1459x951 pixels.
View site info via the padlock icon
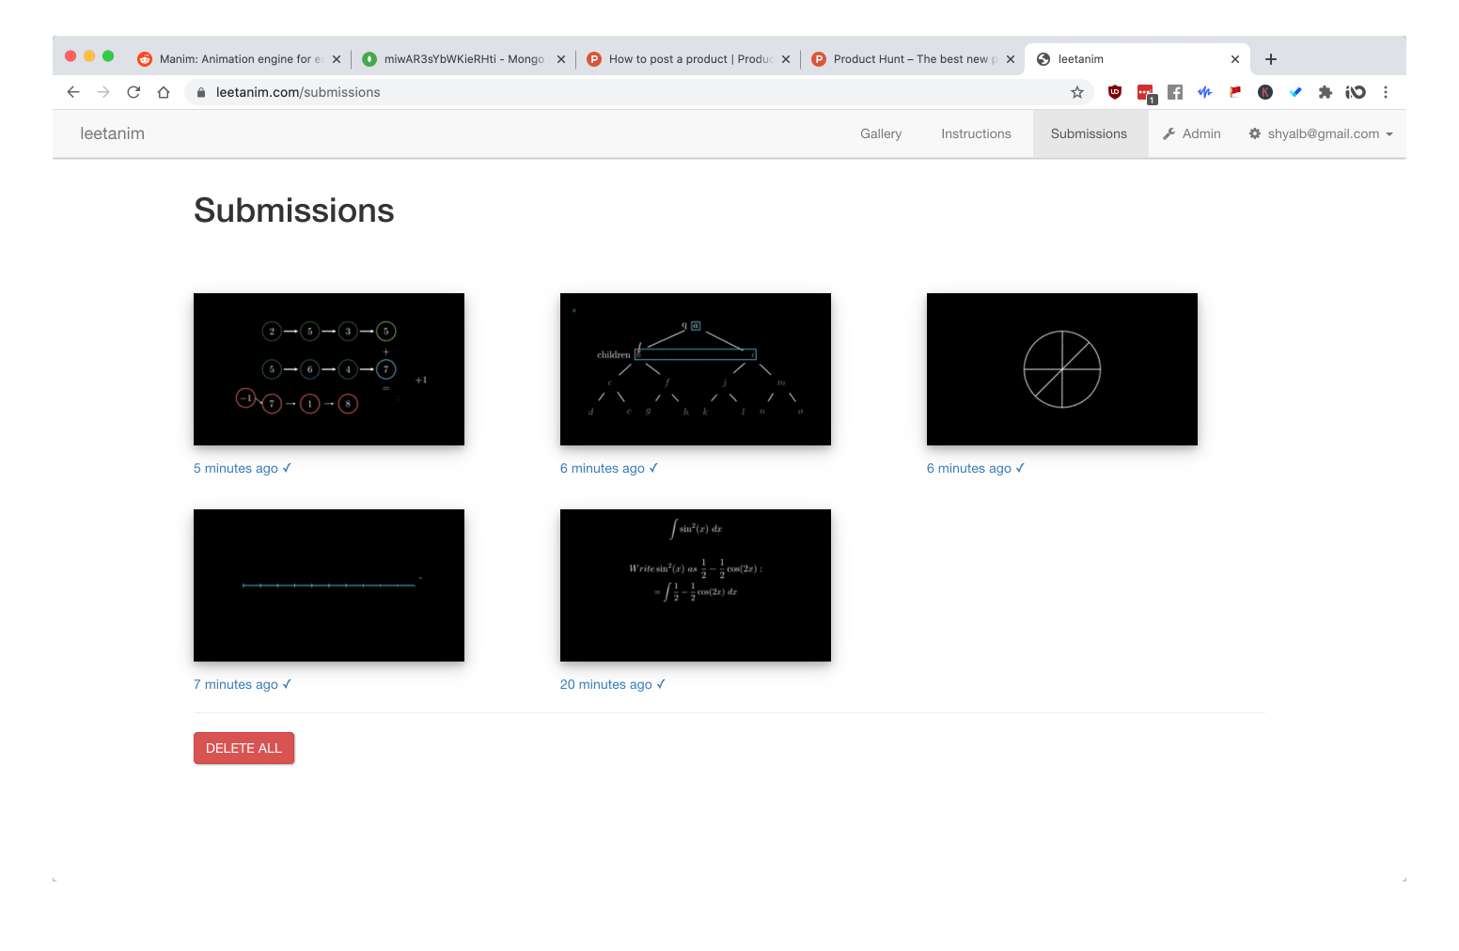[x=200, y=92]
